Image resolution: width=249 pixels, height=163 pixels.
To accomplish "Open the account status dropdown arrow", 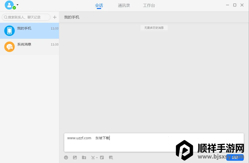I will [x=17, y=5].
